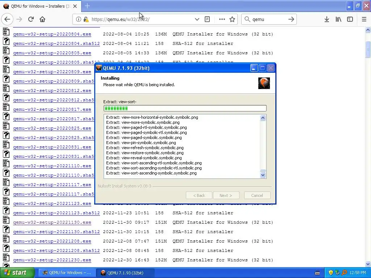
Task: Click the URL field qemu.eu/w32/2022/
Action: point(142,20)
